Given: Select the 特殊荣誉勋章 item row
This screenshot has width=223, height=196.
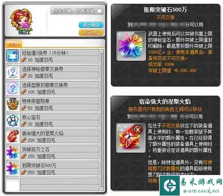Looking at the screenshot, I should (53, 104).
